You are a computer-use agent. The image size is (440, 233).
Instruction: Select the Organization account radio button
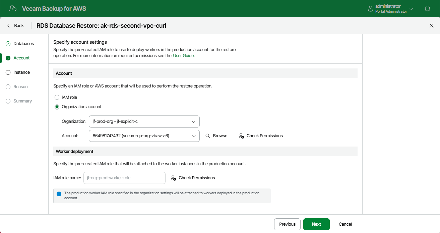click(x=57, y=107)
